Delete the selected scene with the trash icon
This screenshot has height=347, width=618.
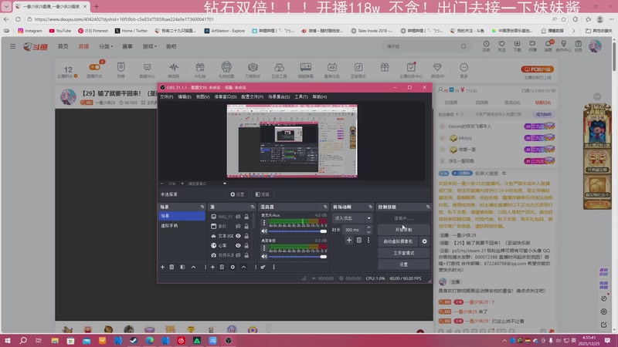click(171, 267)
